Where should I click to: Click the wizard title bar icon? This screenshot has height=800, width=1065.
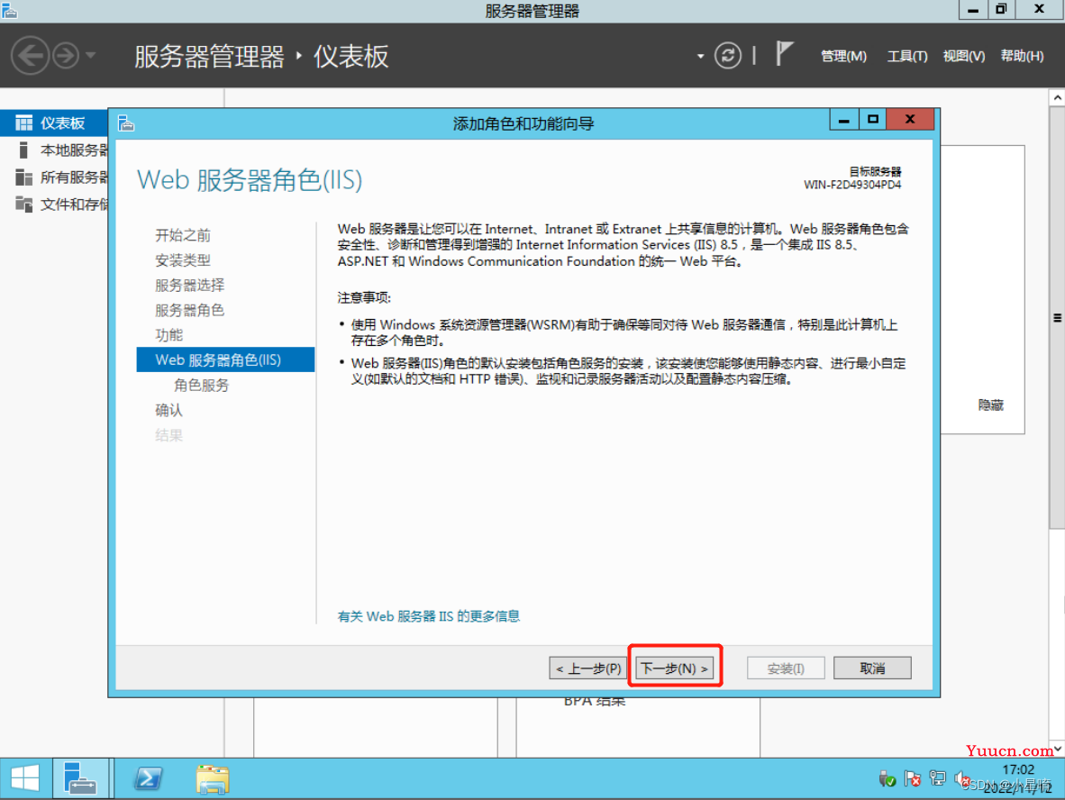[126, 123]
